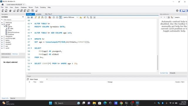Commit the current transaction
The image size is (188, 106).
click(x=54, y=17)
